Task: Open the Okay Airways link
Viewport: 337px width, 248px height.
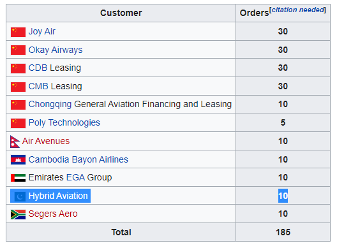Action: pos(56,50)
